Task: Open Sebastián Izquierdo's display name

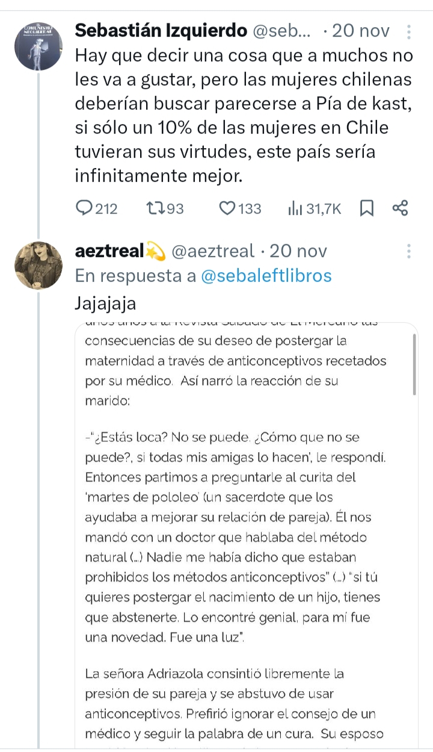Action: [x=161, y=31]
